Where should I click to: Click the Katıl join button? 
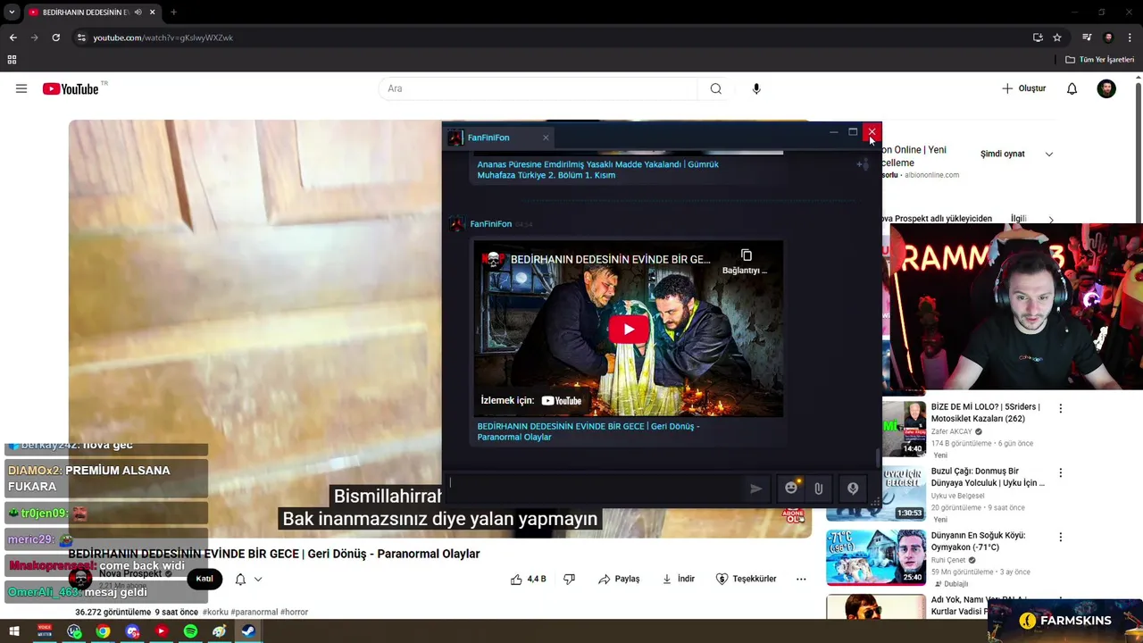pyautogui.click(x=204, y=579)
